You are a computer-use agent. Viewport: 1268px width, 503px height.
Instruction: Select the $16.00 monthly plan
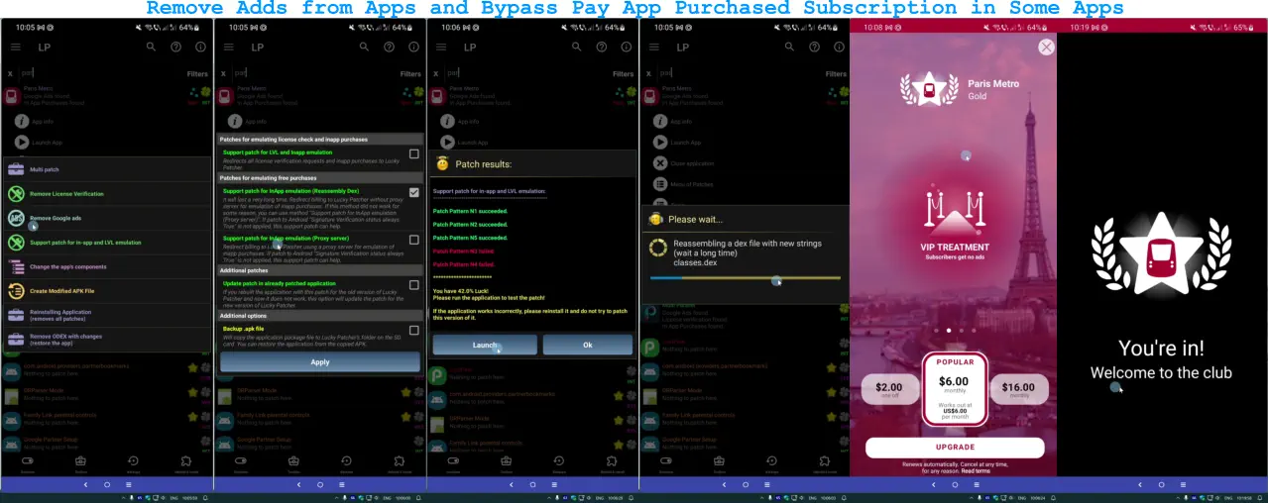(x=1018, y=389)
